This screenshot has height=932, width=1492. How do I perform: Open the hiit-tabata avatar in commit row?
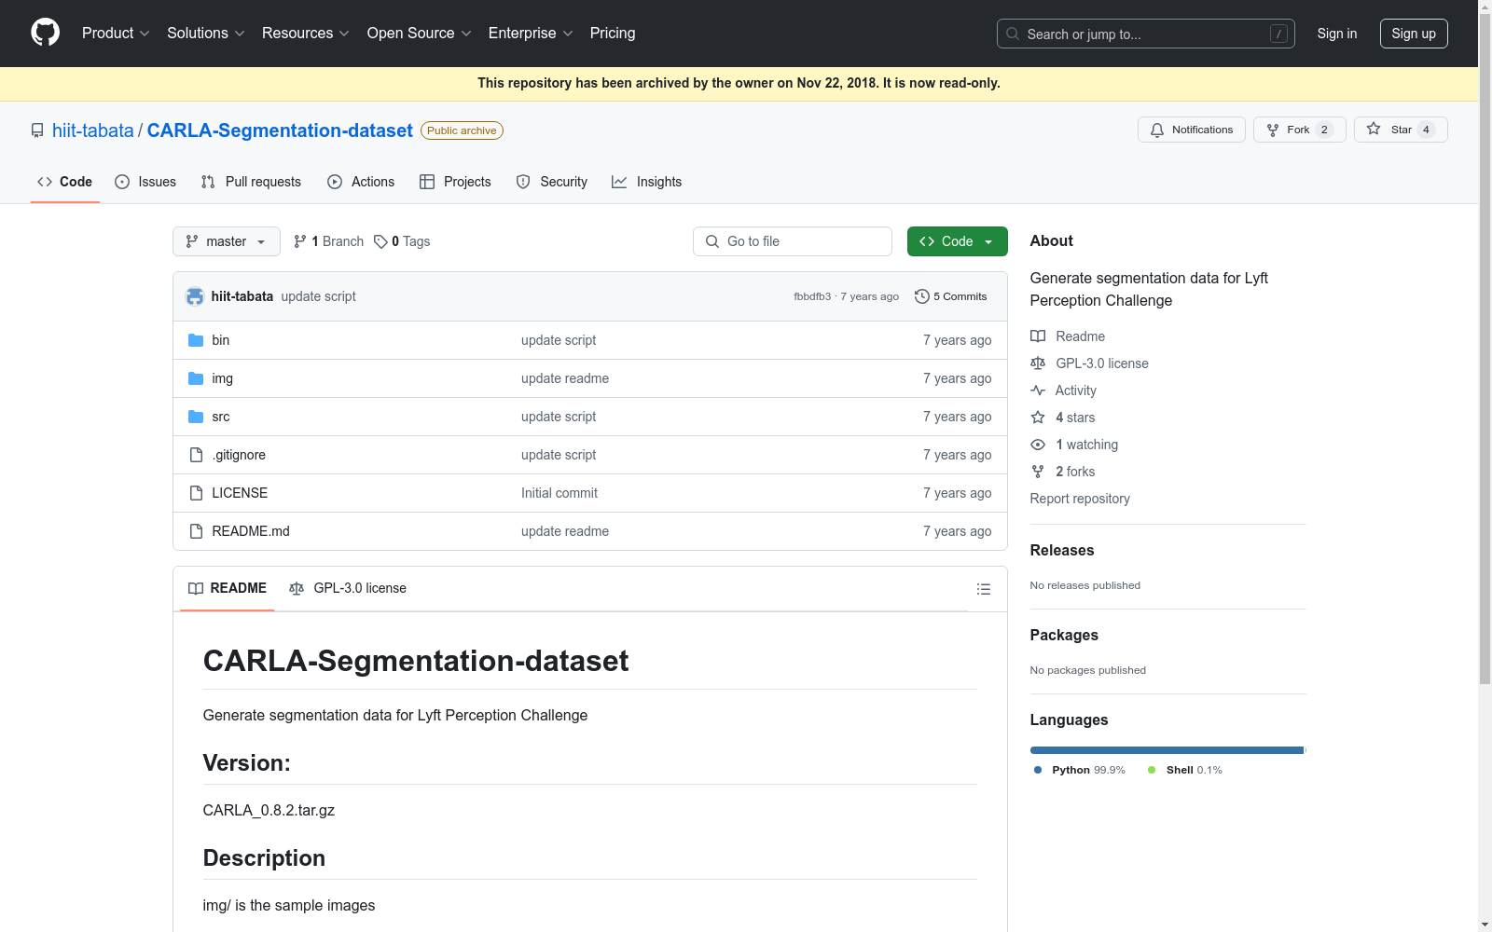click(x=195, y=296)
